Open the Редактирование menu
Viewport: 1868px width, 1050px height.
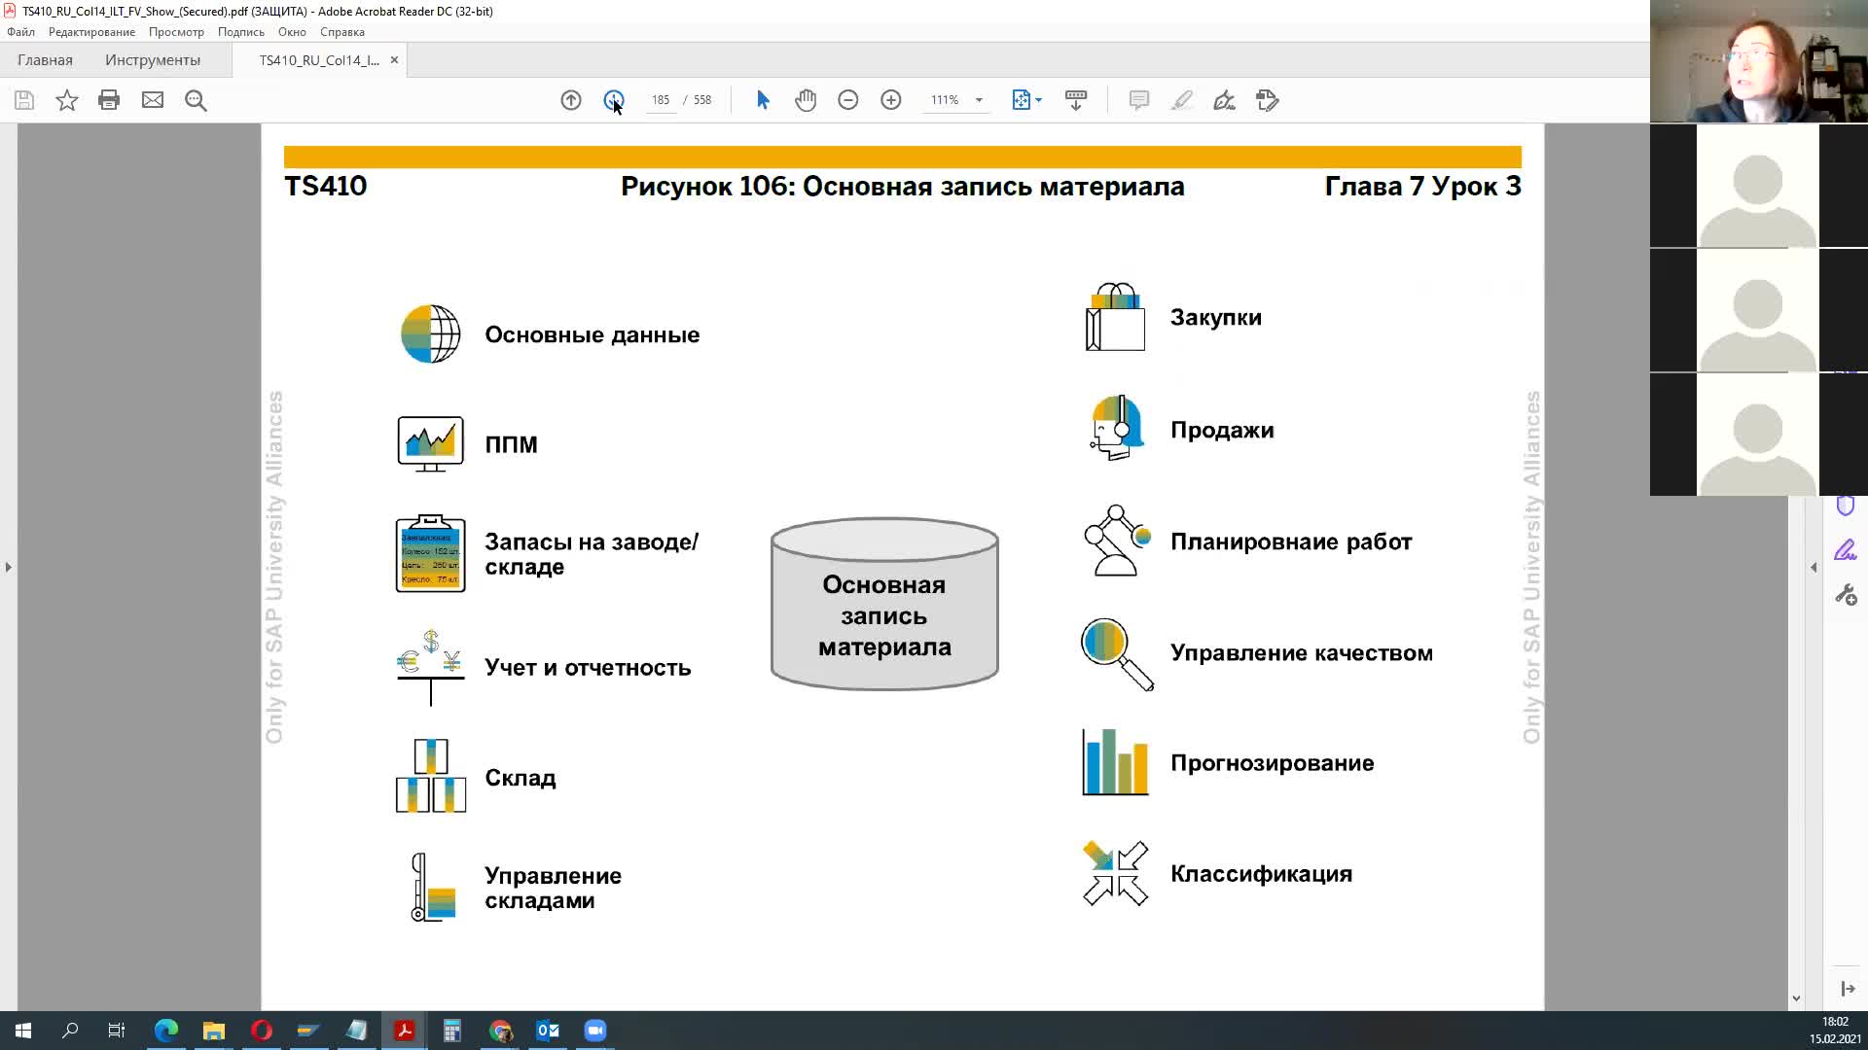pyautogui.click(x=91, y=32)
